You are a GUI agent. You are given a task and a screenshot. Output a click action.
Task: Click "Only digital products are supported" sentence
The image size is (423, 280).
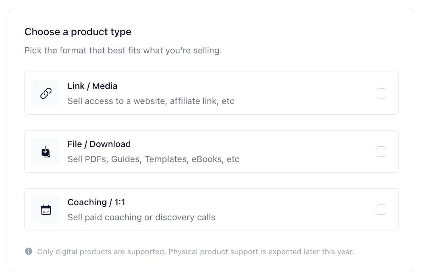click(x=101, y=252)
